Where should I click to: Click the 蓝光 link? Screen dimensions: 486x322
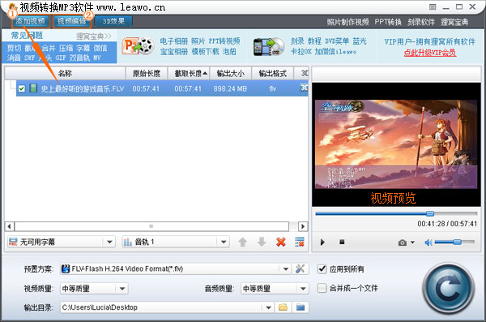click(x=360, y=41)
